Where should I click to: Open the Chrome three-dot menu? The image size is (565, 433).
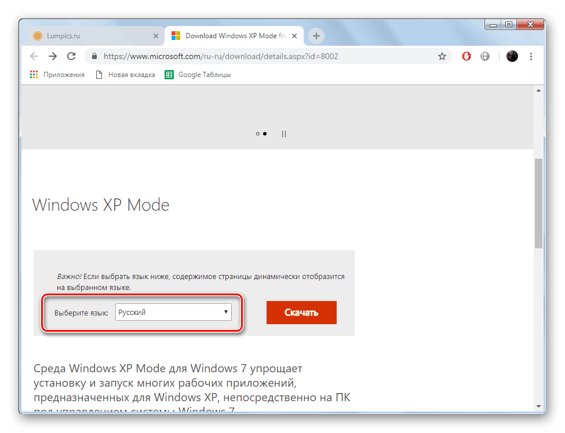(x=531, y=56)
